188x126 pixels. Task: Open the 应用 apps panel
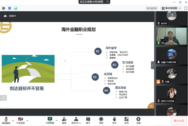126,120
